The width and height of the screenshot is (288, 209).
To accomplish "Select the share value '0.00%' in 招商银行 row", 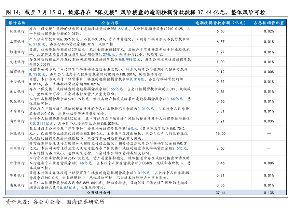I will click(269, 72).
